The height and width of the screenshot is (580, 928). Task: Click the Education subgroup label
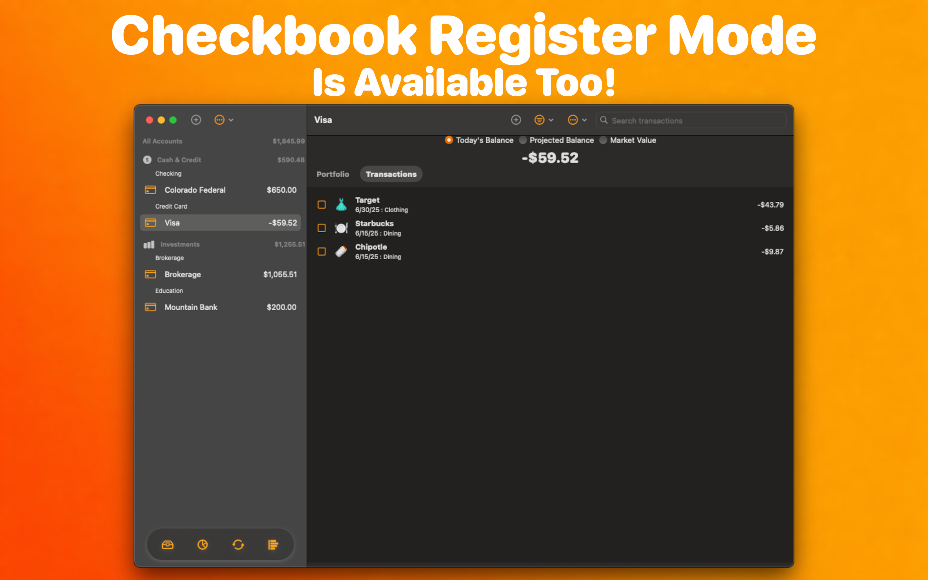[169, 291]
